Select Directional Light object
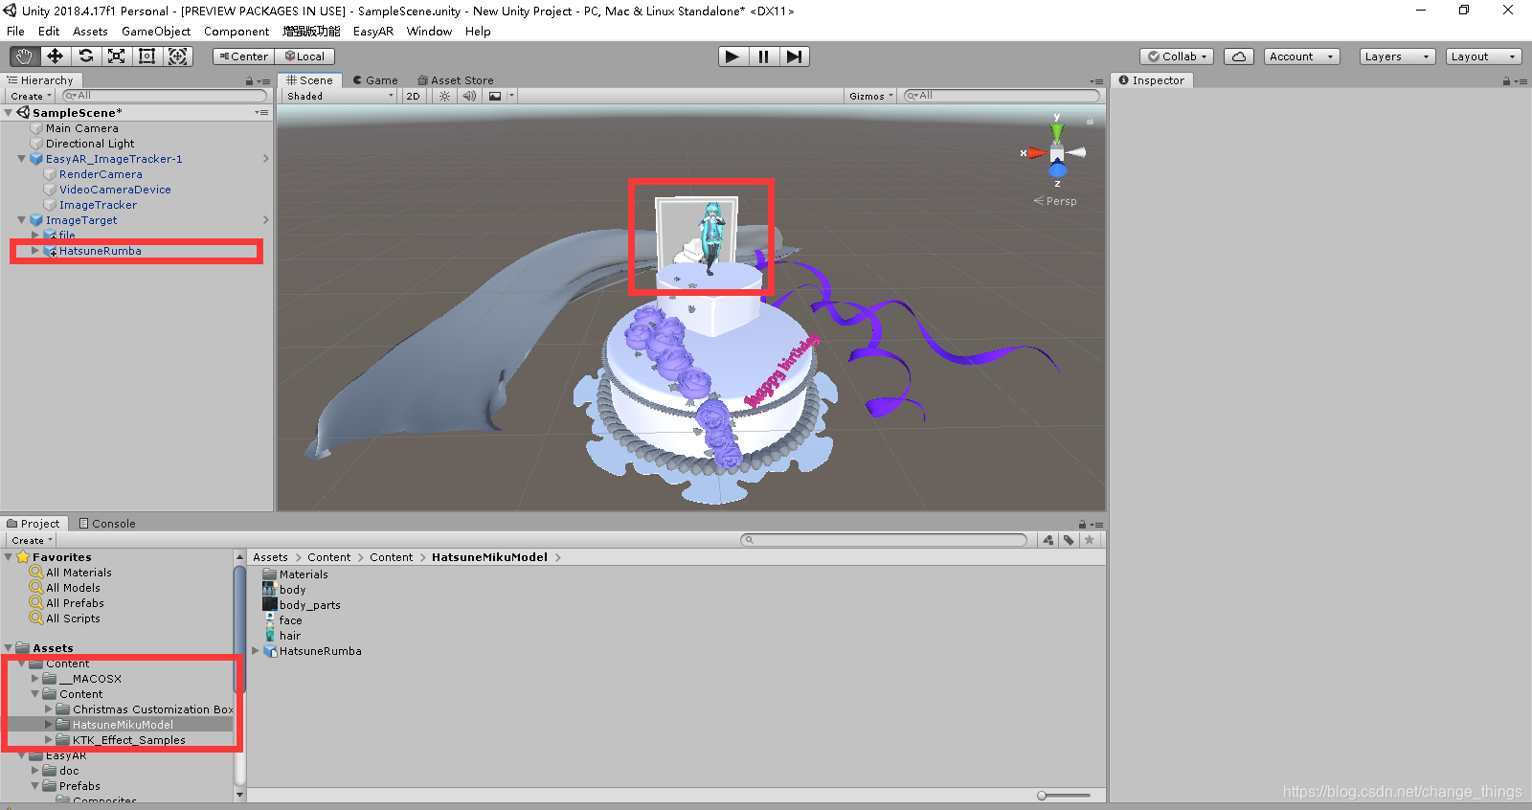The width and height of the screenshot is (1532, 810). [x=90, y=144]
